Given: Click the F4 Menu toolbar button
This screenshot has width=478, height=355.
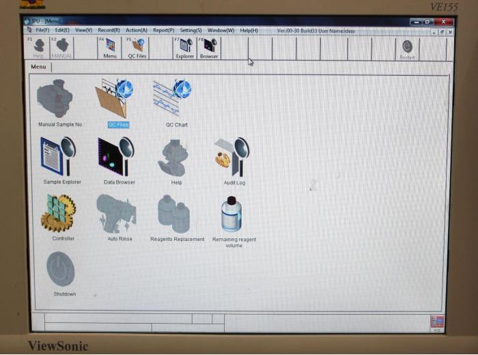Looking at the screenshot, I should pos(109,48).
